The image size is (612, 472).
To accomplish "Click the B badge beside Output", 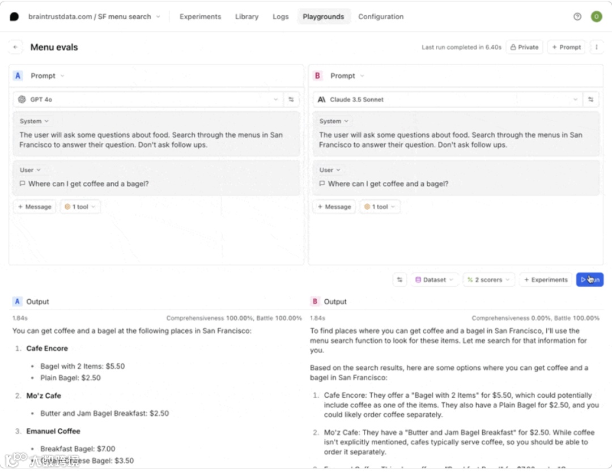I will [x=314, y=301].
